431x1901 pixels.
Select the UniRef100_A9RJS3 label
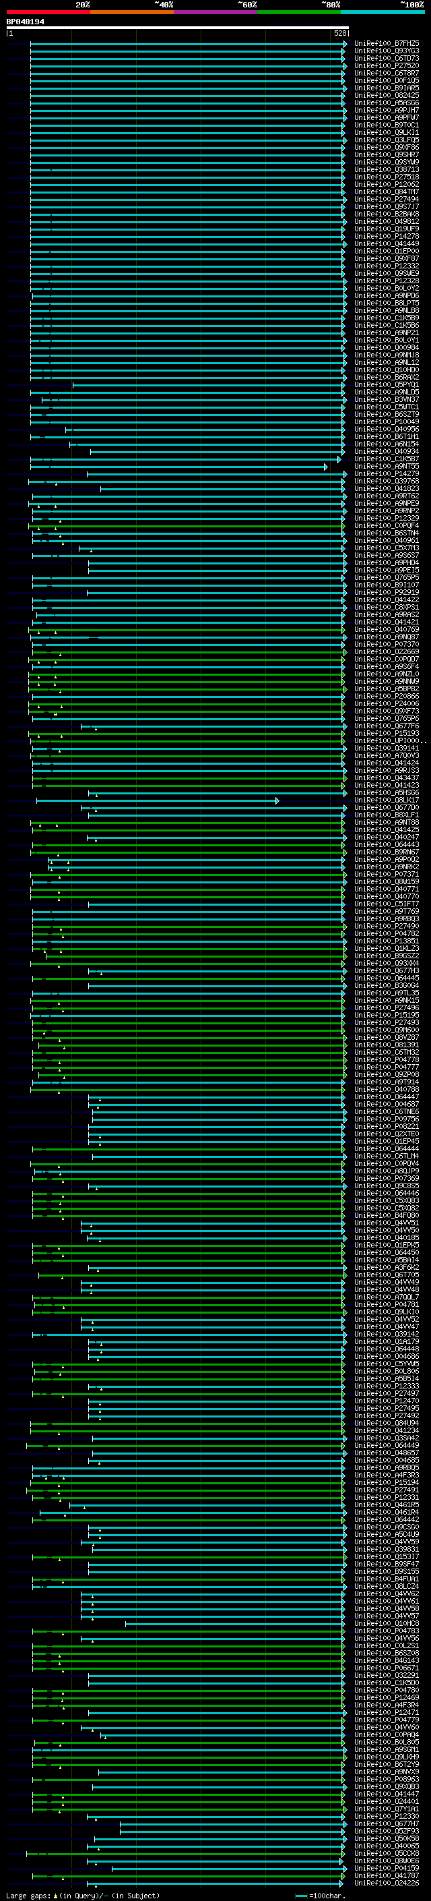[x=387, y=770]
